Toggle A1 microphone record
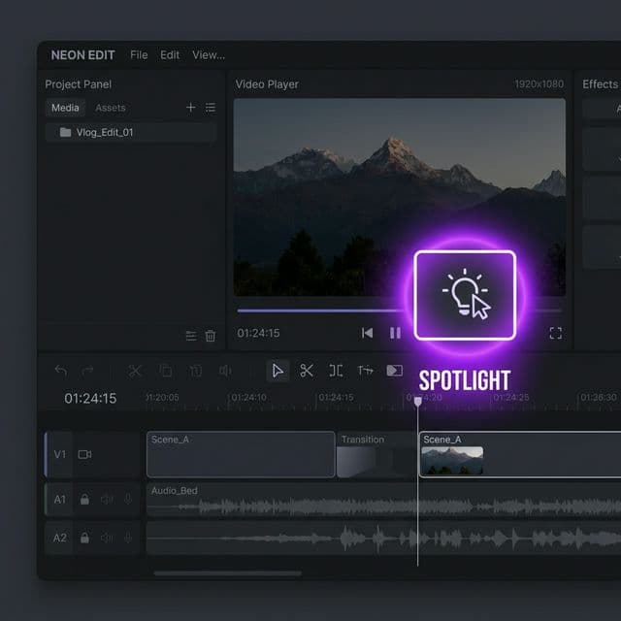 pos(128,499)
